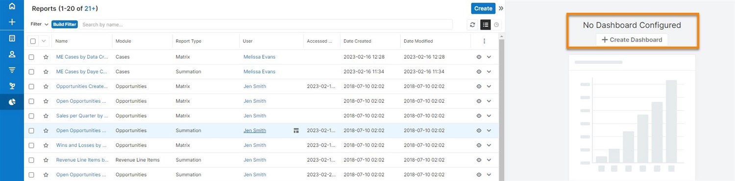
Task: Open the quick create plus icon in sidebar
Action: [12, 22]
